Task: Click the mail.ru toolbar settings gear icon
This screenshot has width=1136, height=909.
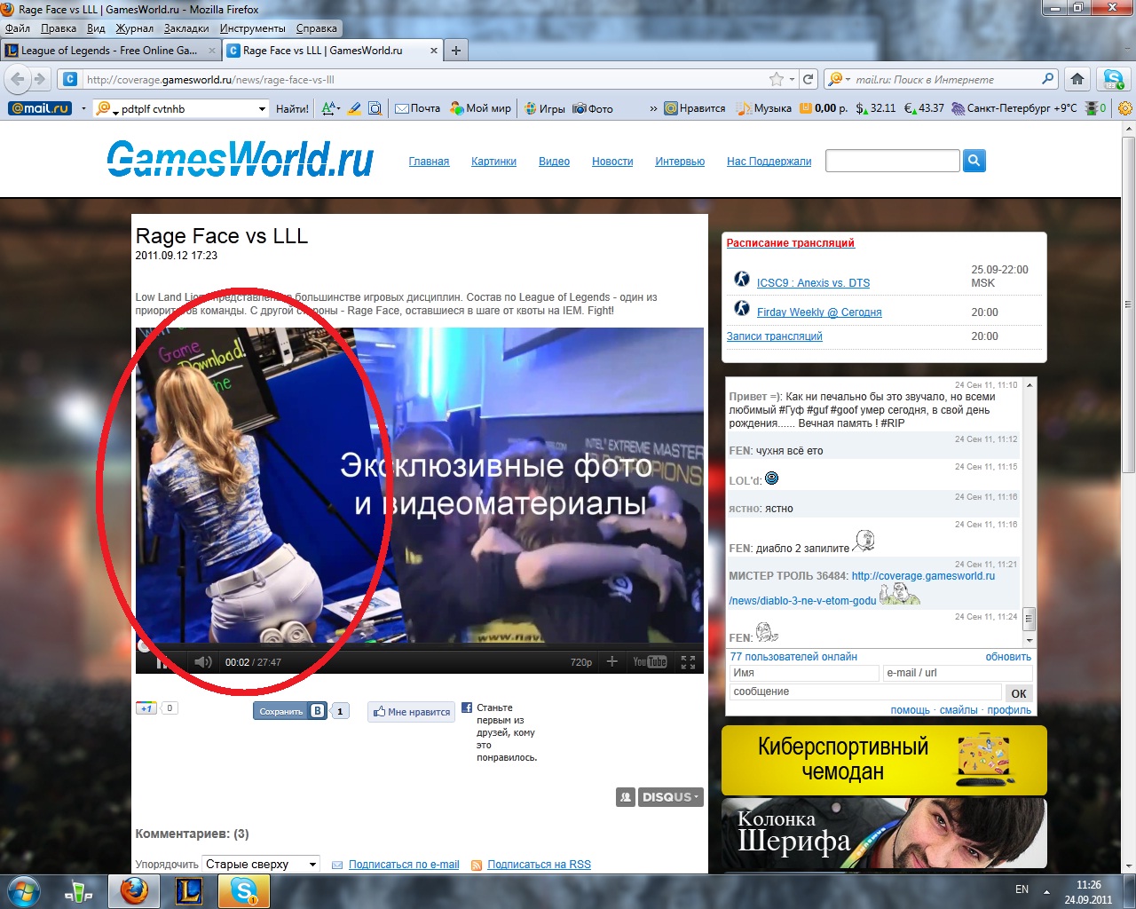Action: 1125,108
